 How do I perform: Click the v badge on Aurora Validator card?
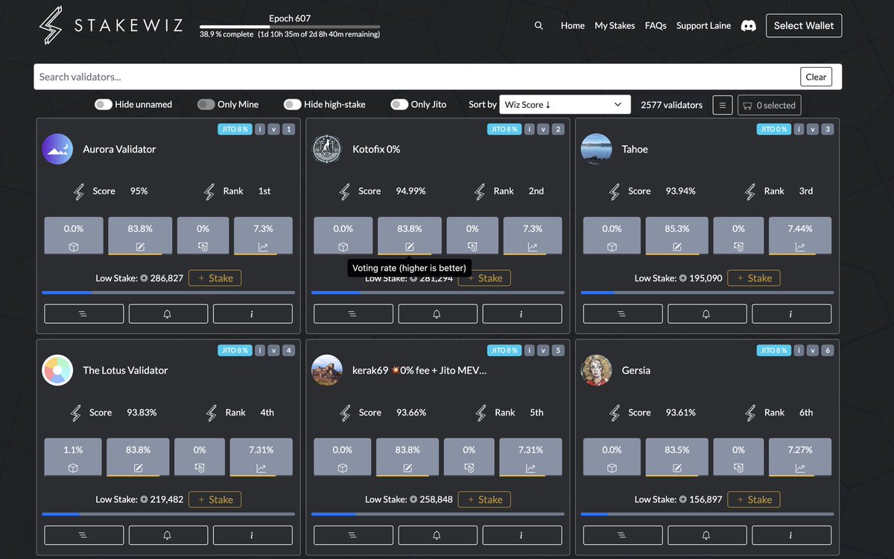click(274, 130)
